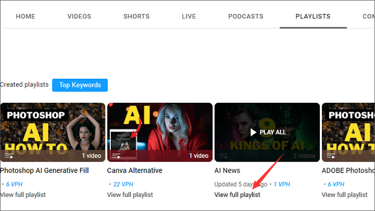This screenshot has height=211, width=375.
Task: View full playlist for ADOBE Photoshop
Action: pos(344,195)
